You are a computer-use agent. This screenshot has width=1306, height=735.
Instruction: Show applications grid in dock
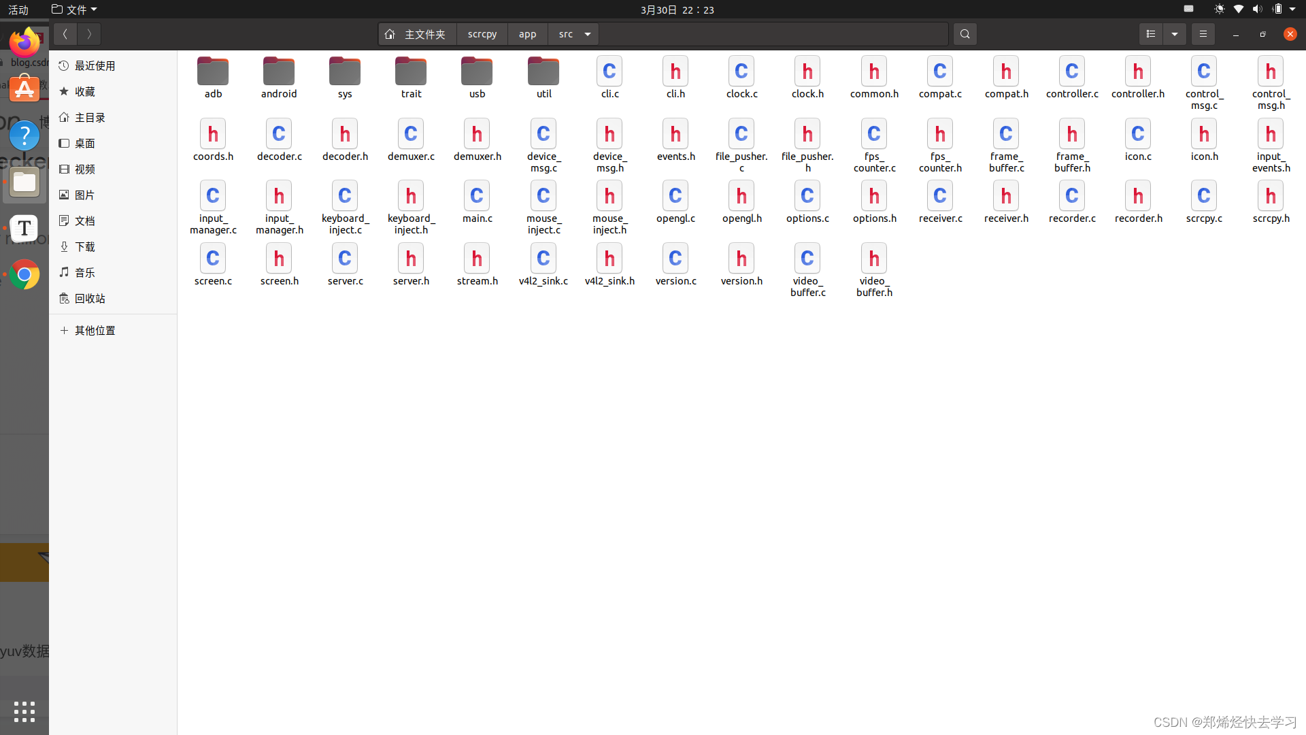24,711
